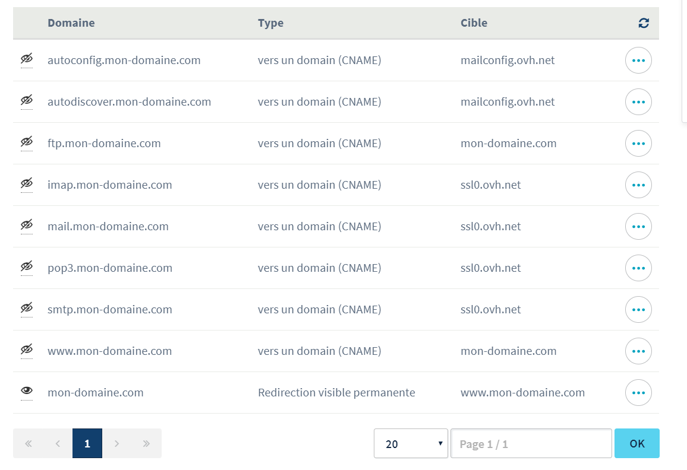Toggle visibility icon for www.mon-domaine.com
Screen dimensions: 687x470
click(26, 350)
